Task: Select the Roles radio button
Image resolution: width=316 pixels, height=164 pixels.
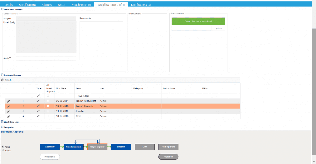Action: [x=3, y=147]
